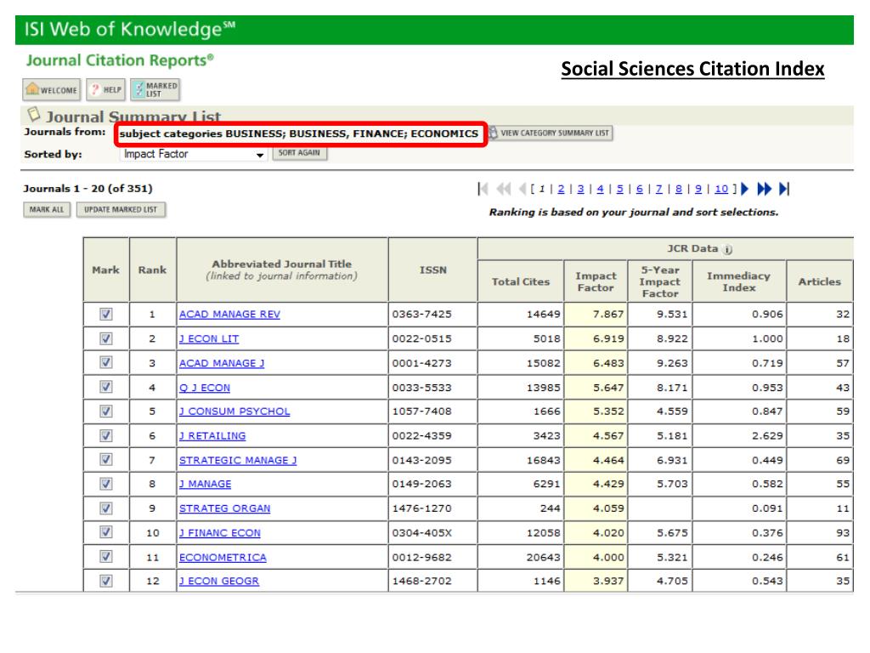Open the ACAD MANAGE J journal link
This screenshot has width=870, height=653.
[222, 363]
